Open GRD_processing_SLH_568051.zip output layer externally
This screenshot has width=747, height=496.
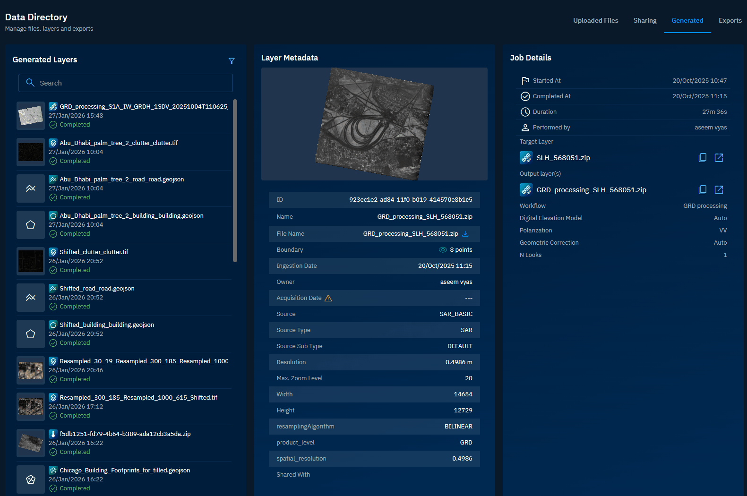(719, 190)
